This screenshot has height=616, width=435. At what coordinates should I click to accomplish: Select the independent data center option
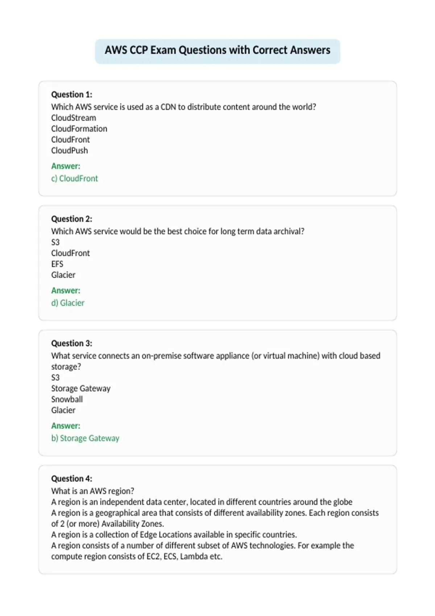pyautogui.click(x=202, y=502)
